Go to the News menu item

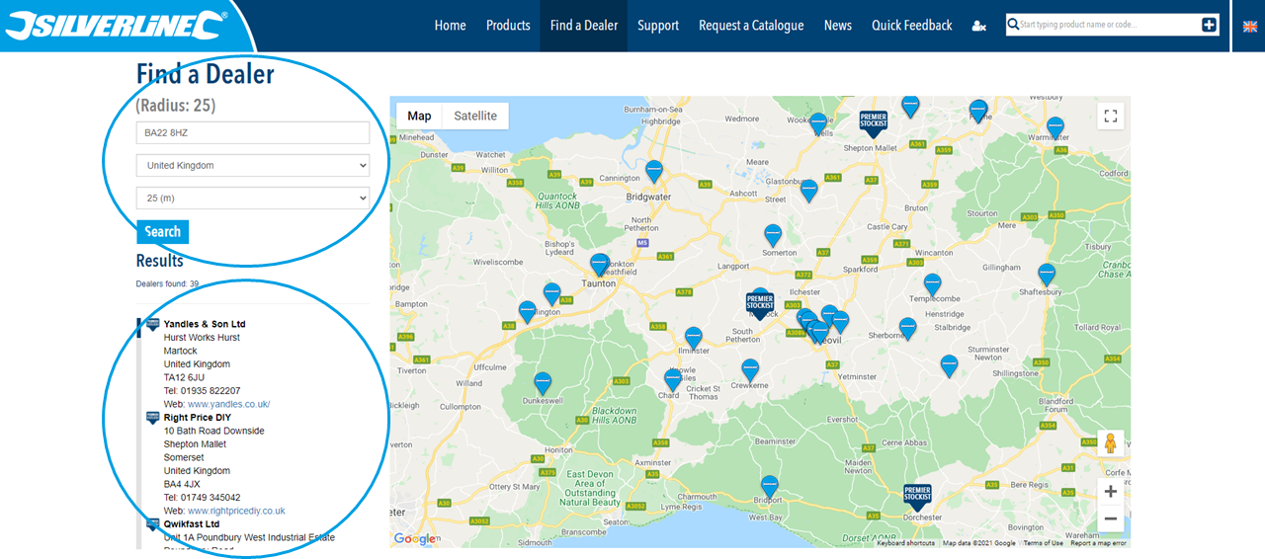pyautogui.click(x=838, y=26)
